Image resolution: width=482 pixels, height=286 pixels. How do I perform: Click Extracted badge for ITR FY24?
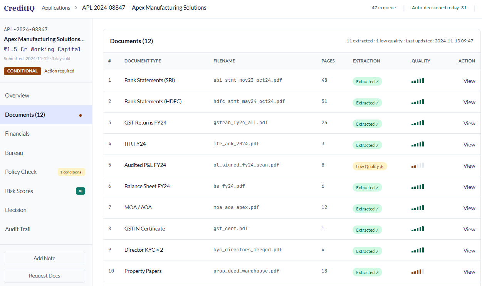[x=367, y=145]
